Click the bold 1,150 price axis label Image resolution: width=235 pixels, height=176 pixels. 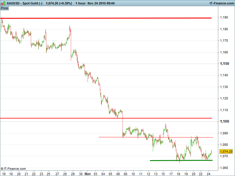(224, 64)
